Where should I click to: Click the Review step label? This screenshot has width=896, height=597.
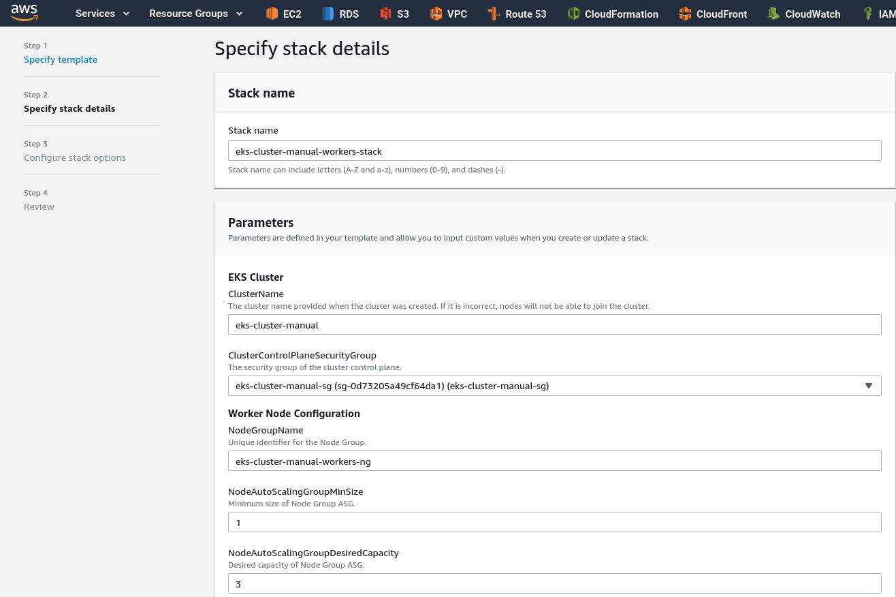click(x=39, y=206)
